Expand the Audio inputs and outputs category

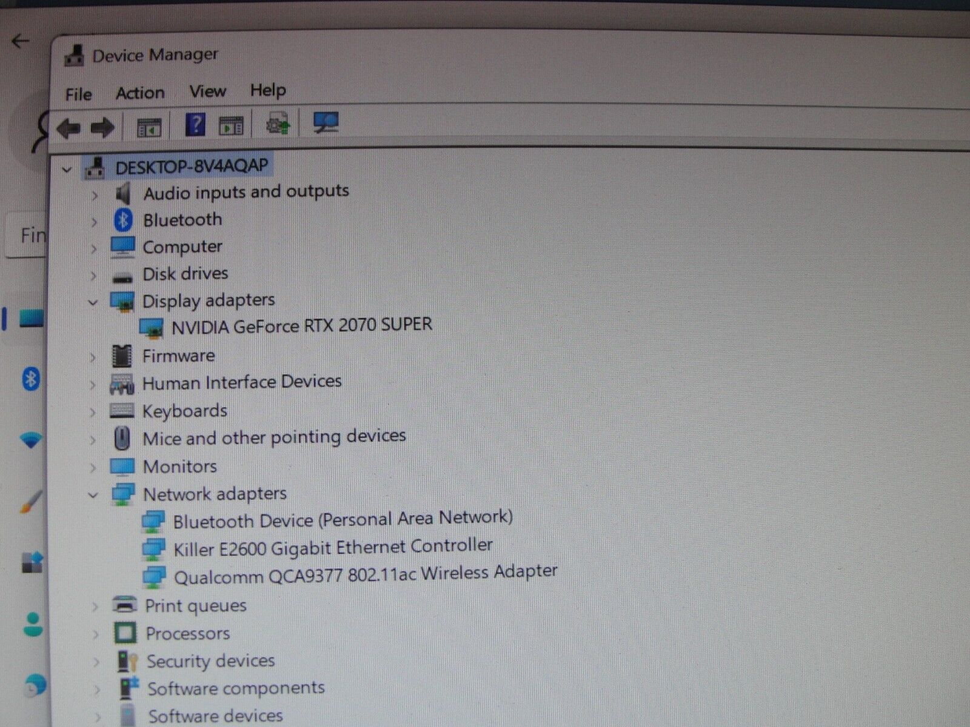pyautogui.click(x=94, y=196)
